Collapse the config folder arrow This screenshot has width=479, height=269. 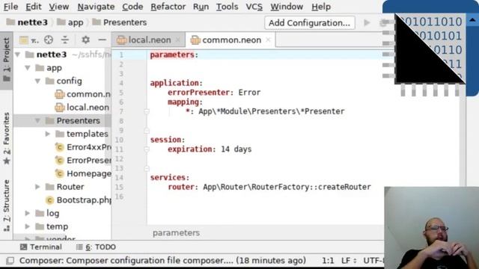(37, 81)
